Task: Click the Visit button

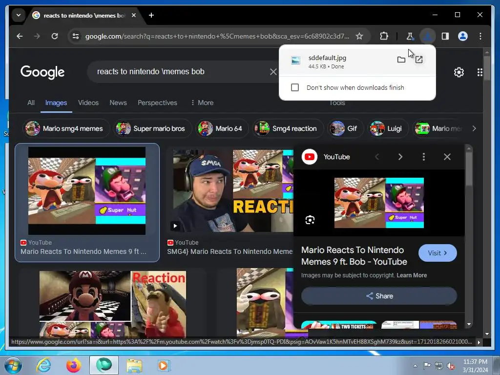Action: click(x=437, y=253)
